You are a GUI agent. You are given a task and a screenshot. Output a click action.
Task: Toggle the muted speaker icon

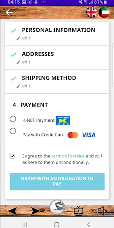coord(102,211)
